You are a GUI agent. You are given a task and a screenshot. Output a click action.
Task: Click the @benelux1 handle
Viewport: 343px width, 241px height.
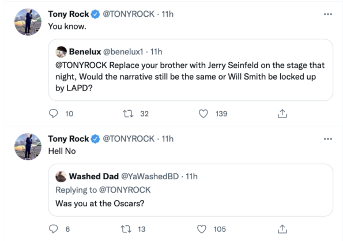click(x=123, y=52)
